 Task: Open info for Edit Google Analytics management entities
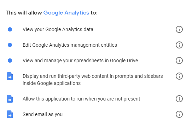[179, 45]
